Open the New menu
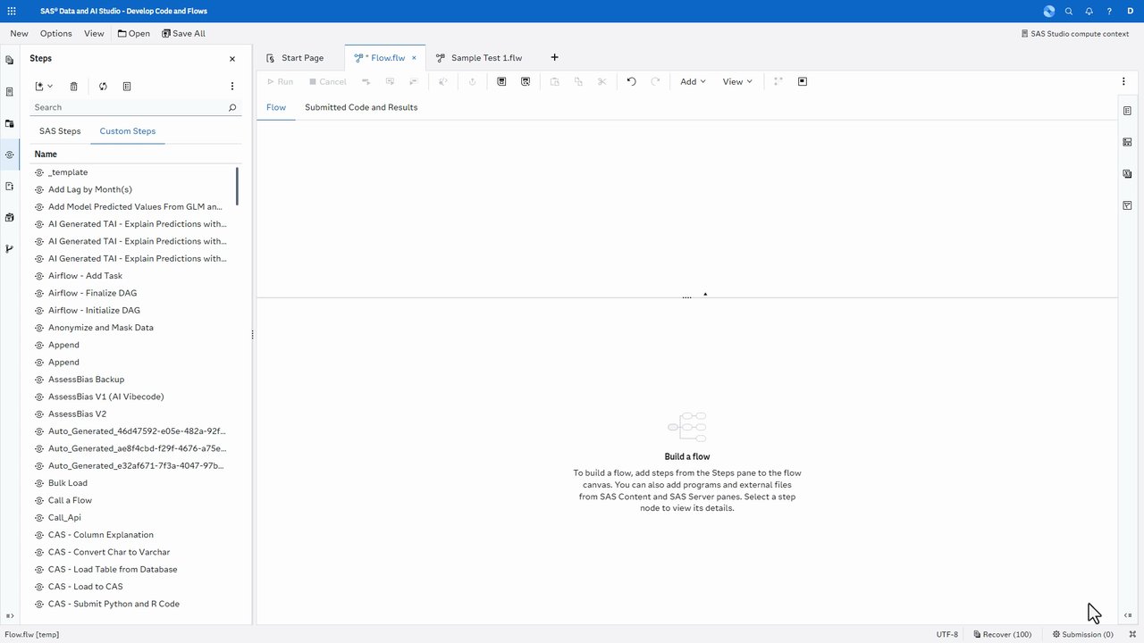 19,34
